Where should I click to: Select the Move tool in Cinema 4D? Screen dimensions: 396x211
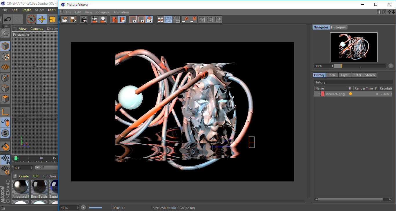pyautogui.click(x=42, y=19)
